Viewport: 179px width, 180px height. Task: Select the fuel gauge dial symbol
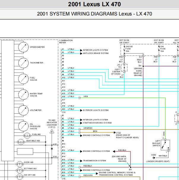23,79
